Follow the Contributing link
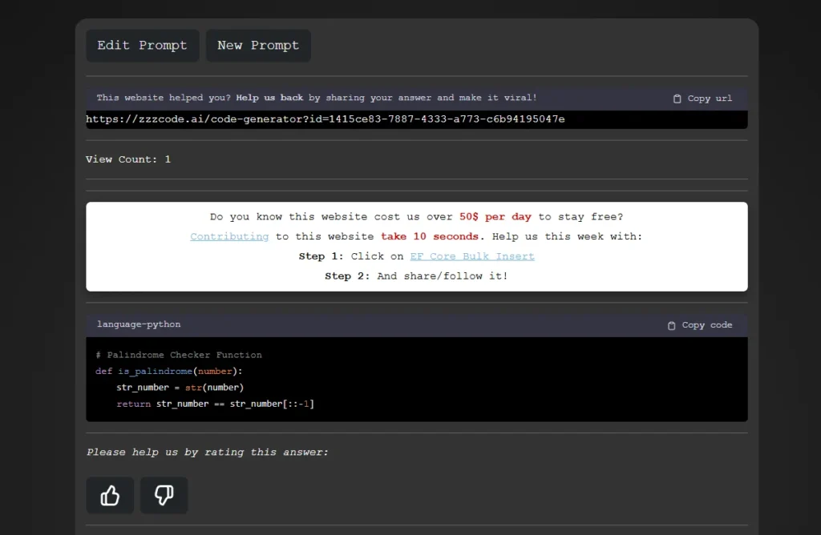This screenshot has height=535, width=821. coord(229,235)
